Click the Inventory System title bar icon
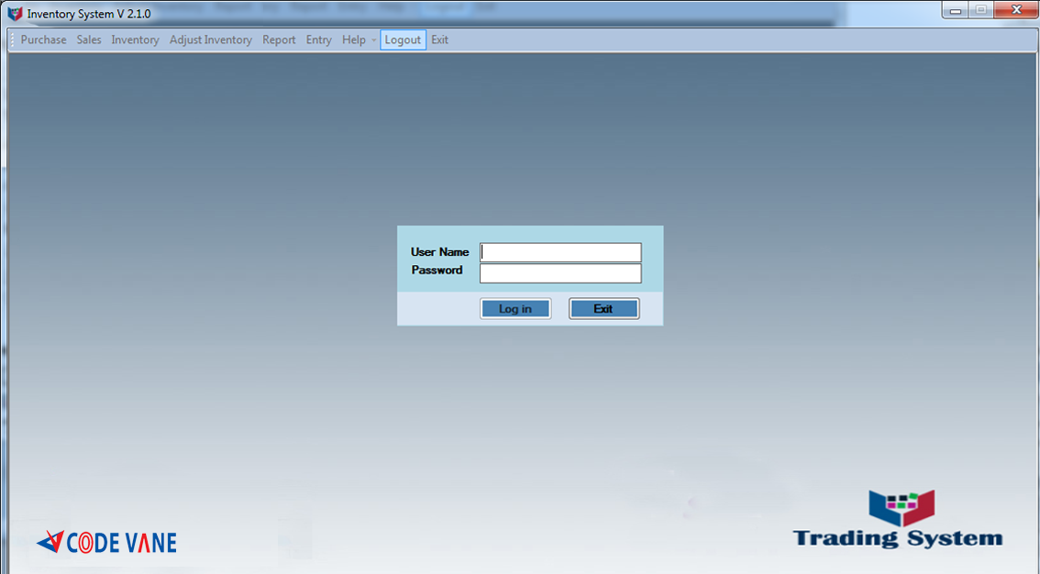The height and width of the screenshot is (574, 1040). coord(15,14)
